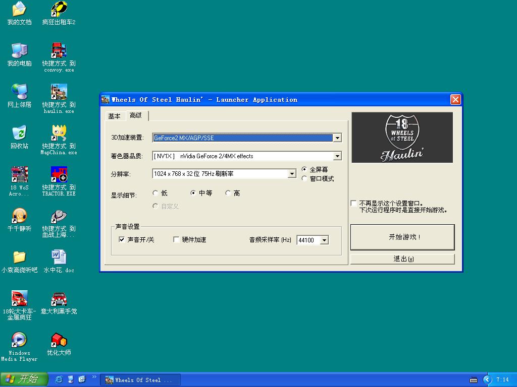Expand the 3D加速装置 dropdown
Screen dimensions: 517x387
337,138
